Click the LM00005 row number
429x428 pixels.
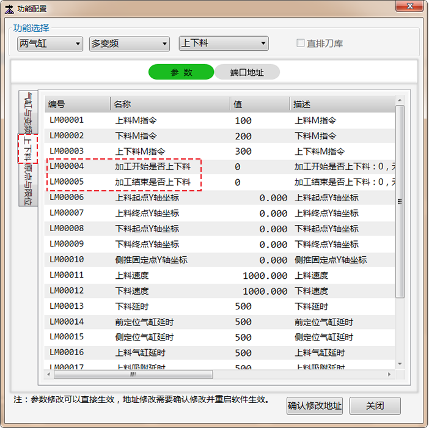(67, 182)
